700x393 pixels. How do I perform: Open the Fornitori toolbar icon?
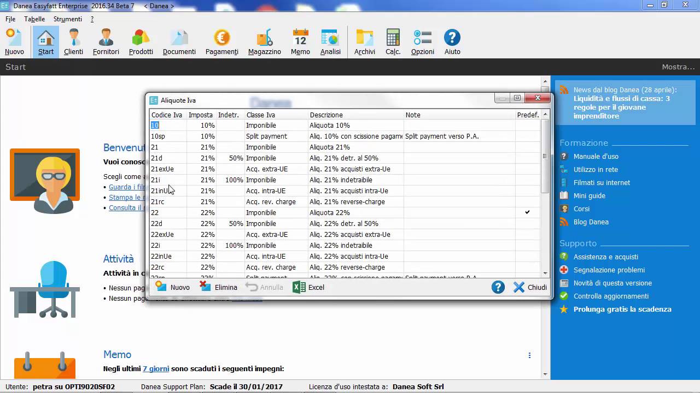[106, 42]
